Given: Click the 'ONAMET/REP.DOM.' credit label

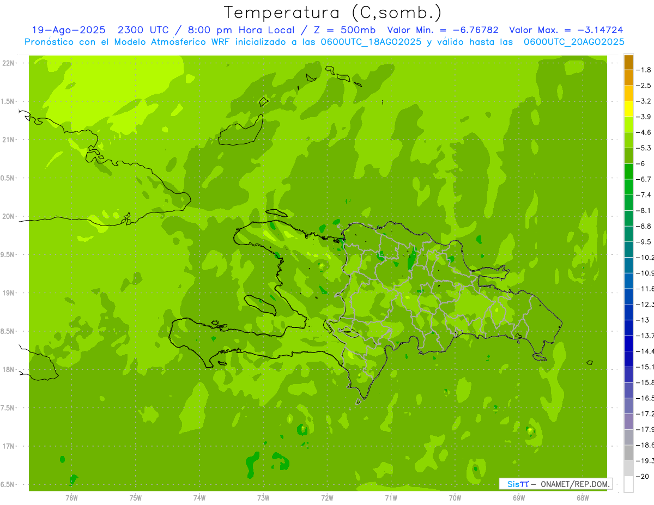Looking at the screenshot, I should tap(575, 484).
